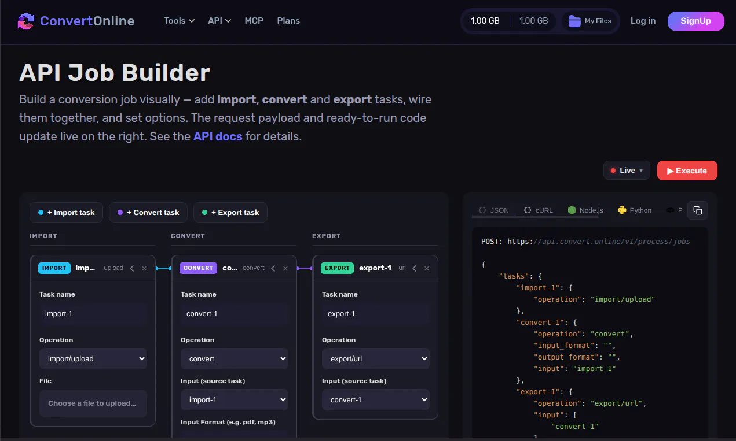Screen dimensions: 736x441
Task: Copy the generated code with copy icon
Action: click(698, 210)
